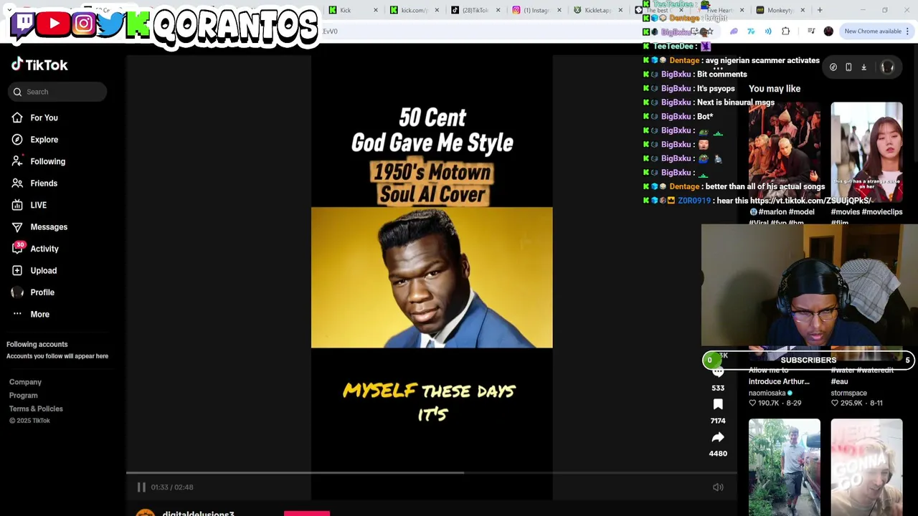Bookmark the video (7174 saves)
Screen dimensions: 918x516
click(x=718, y=405)
